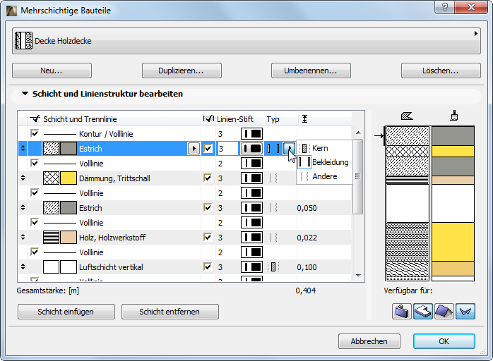Screen dimensions: 493x361
Task: Toggle Volllinie checkbox below selected Estrich
Action: [x=35, y=163]
